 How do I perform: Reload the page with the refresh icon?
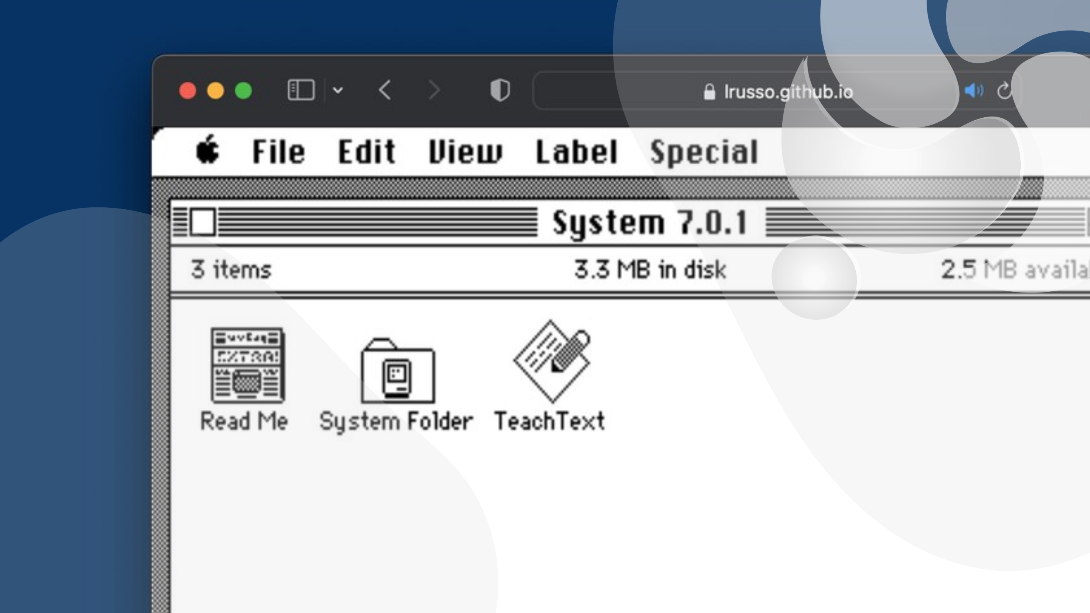[x=1004, y=90]
